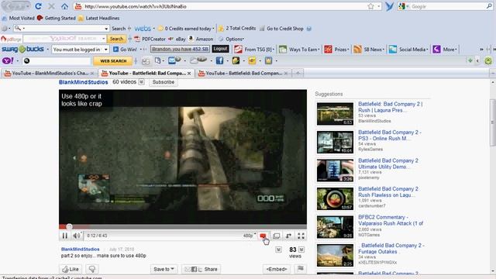Open the From TSG dropdown
496x279 pixels.
pyautogui.click(x=254, y=50)
